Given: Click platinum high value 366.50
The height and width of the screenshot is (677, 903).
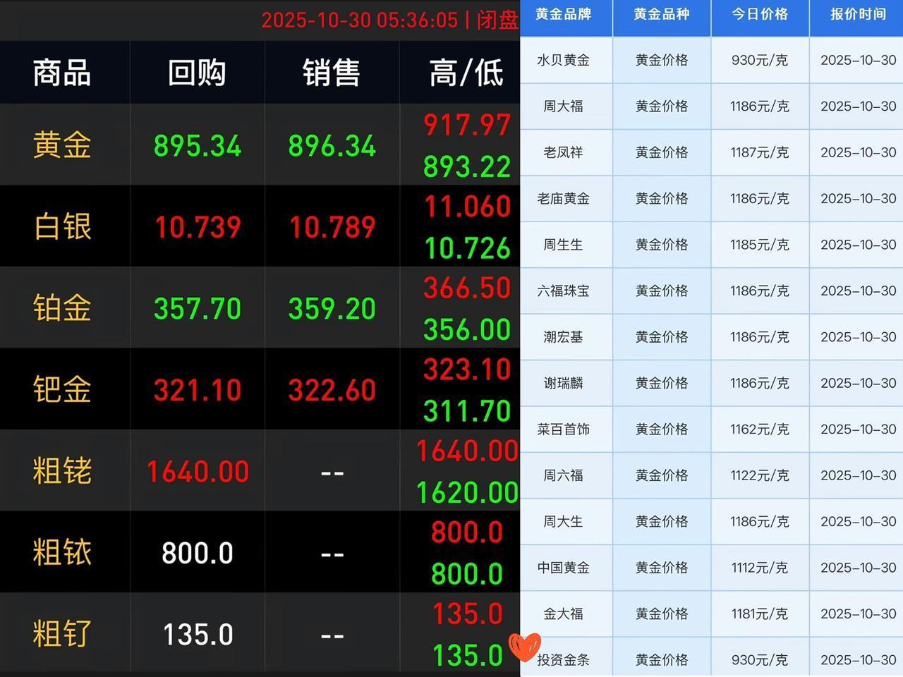Looking at the screenshot, I should [x=467, y=288].
